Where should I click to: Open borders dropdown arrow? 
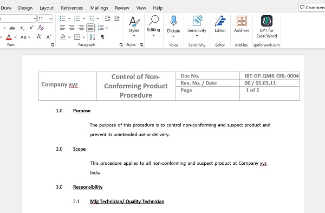click(84, 37)
